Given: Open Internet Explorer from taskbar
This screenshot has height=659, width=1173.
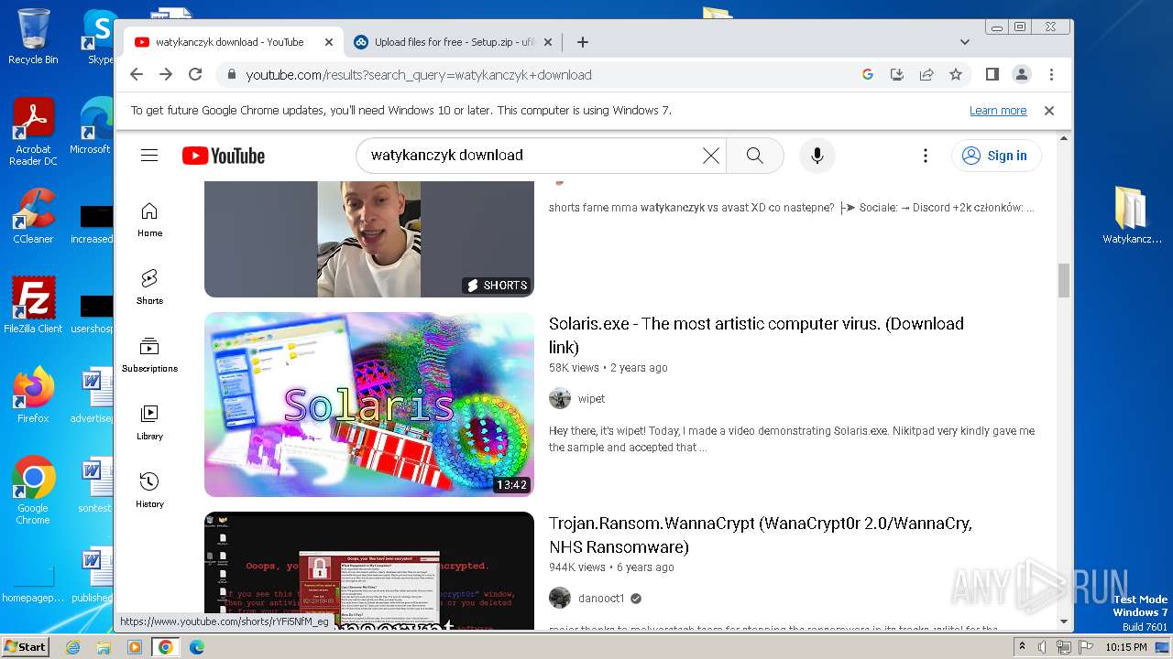Looking at the screenshot, I should point(73,647).
